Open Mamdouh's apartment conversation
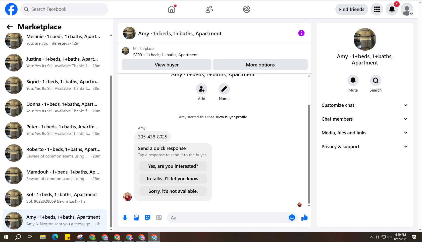Screen dimensions: 422x242 55,176
